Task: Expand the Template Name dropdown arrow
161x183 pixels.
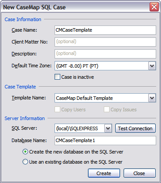Action: pos(152,98)
